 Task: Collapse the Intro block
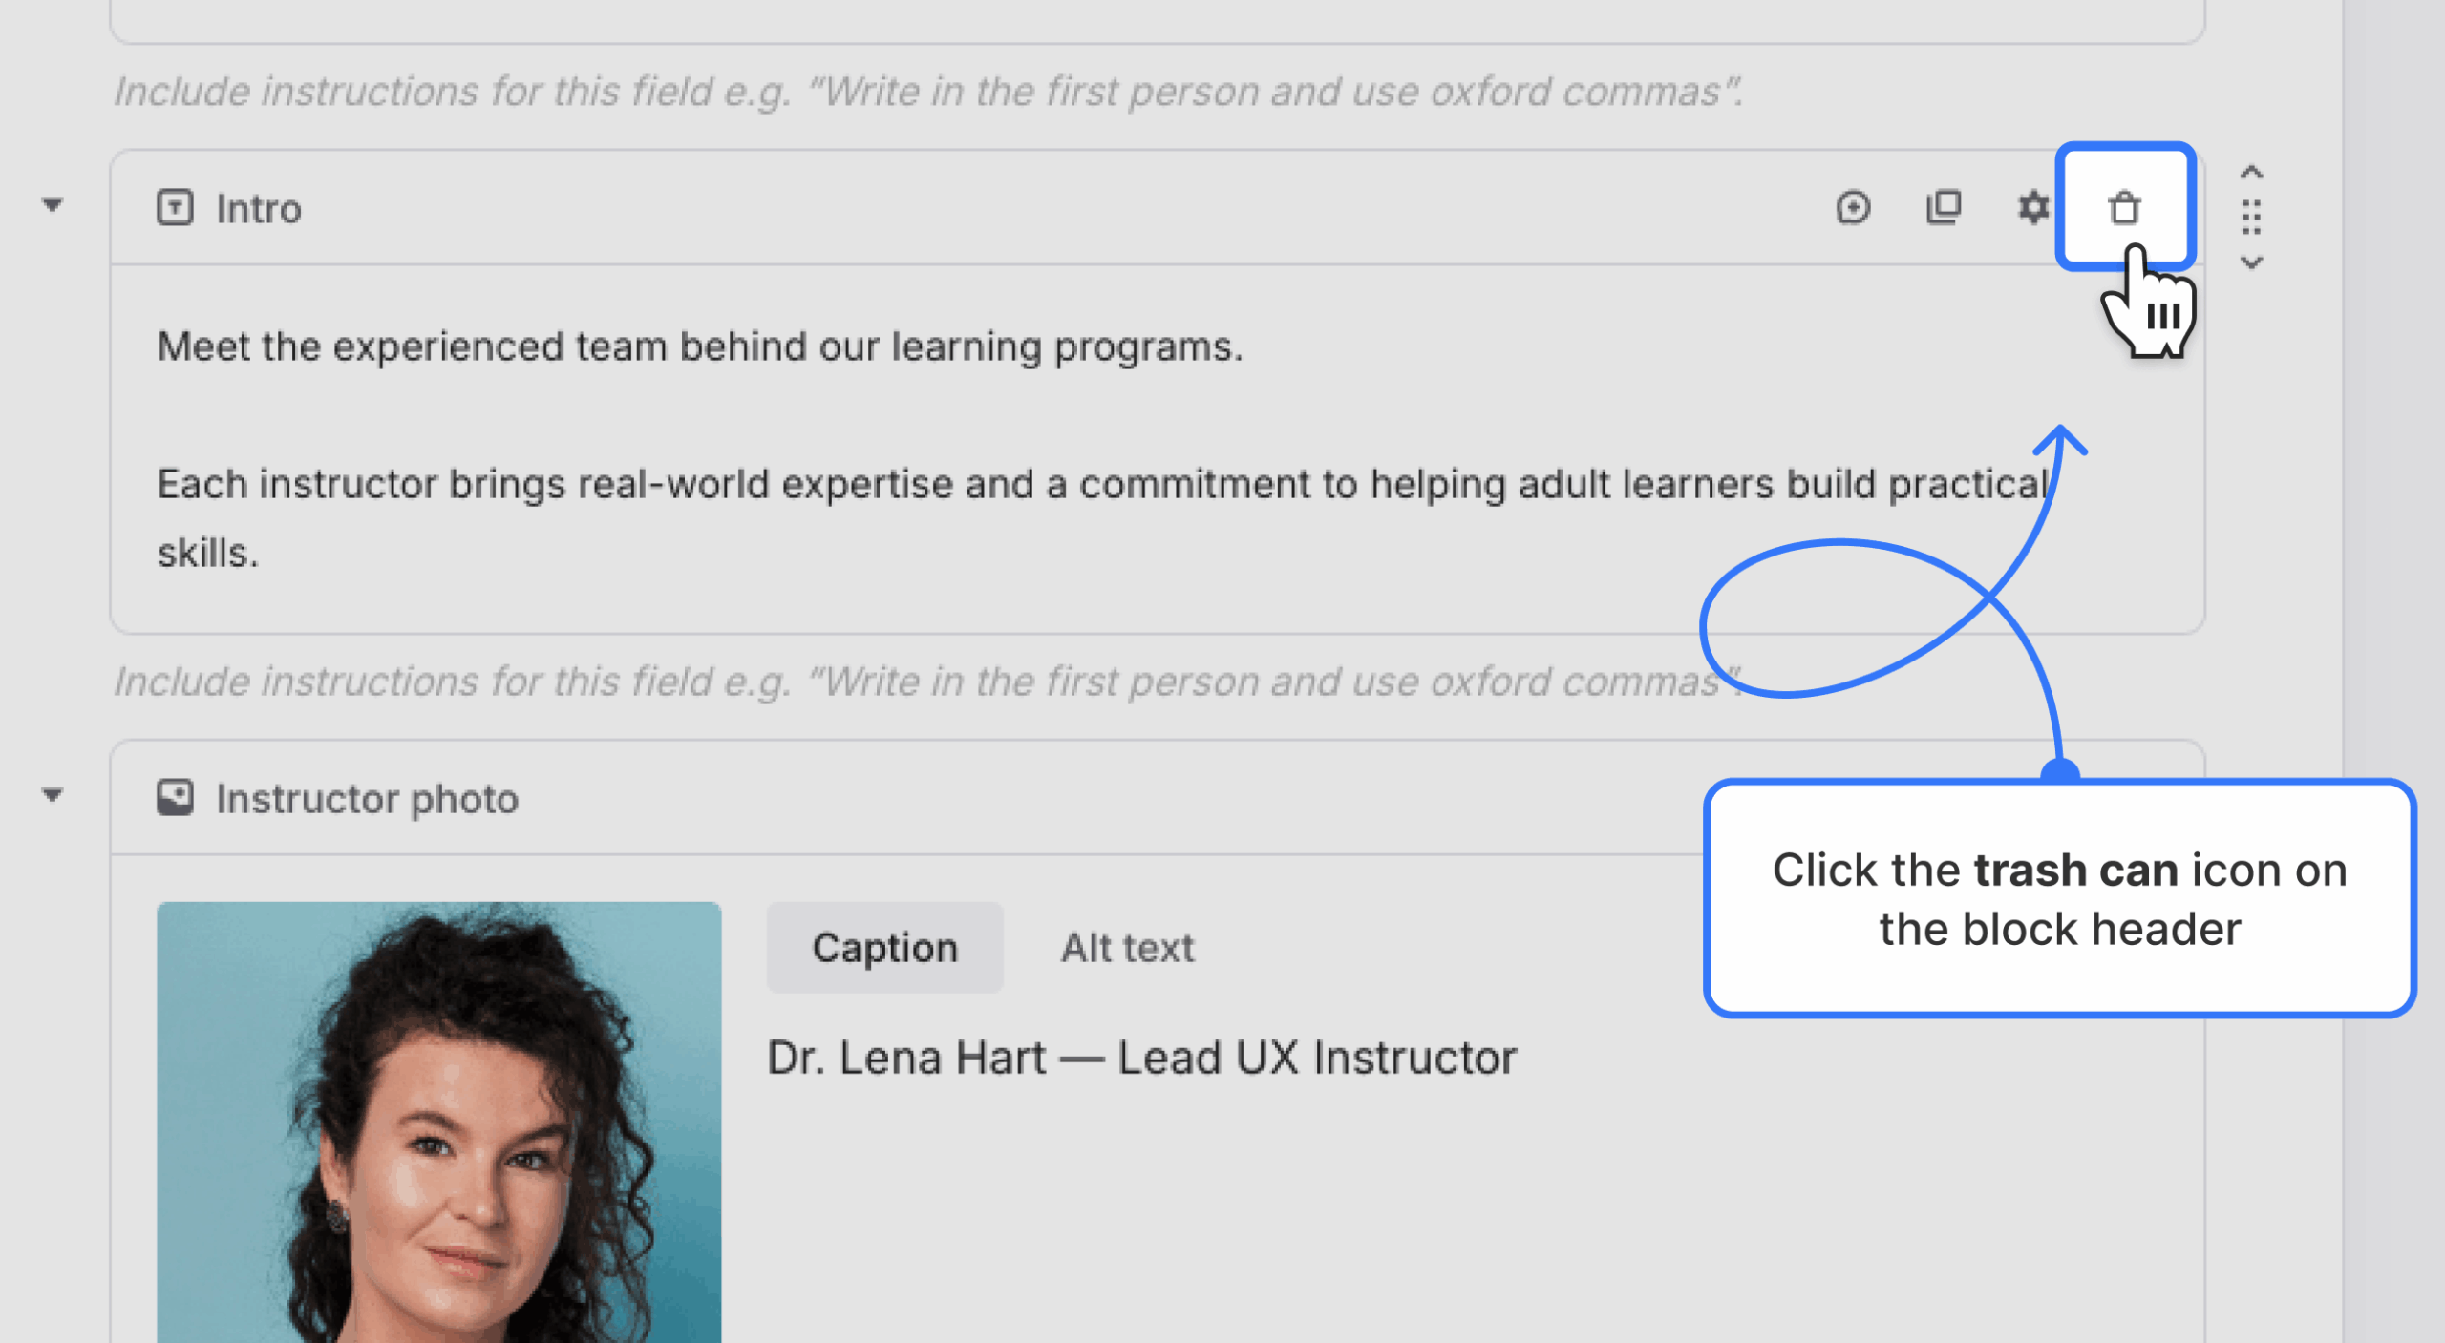(x=53, y=204)
